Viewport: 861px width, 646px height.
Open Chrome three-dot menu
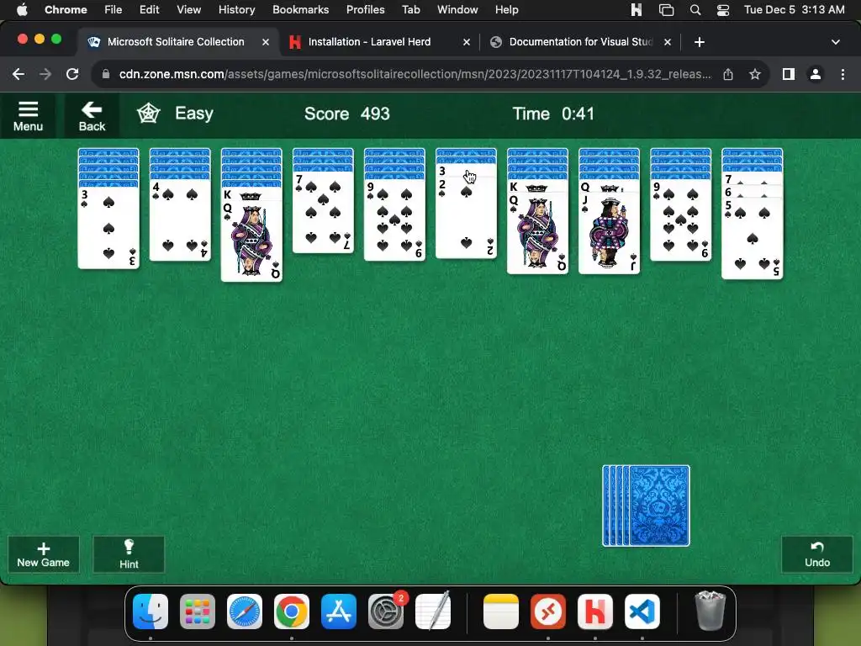843,74
